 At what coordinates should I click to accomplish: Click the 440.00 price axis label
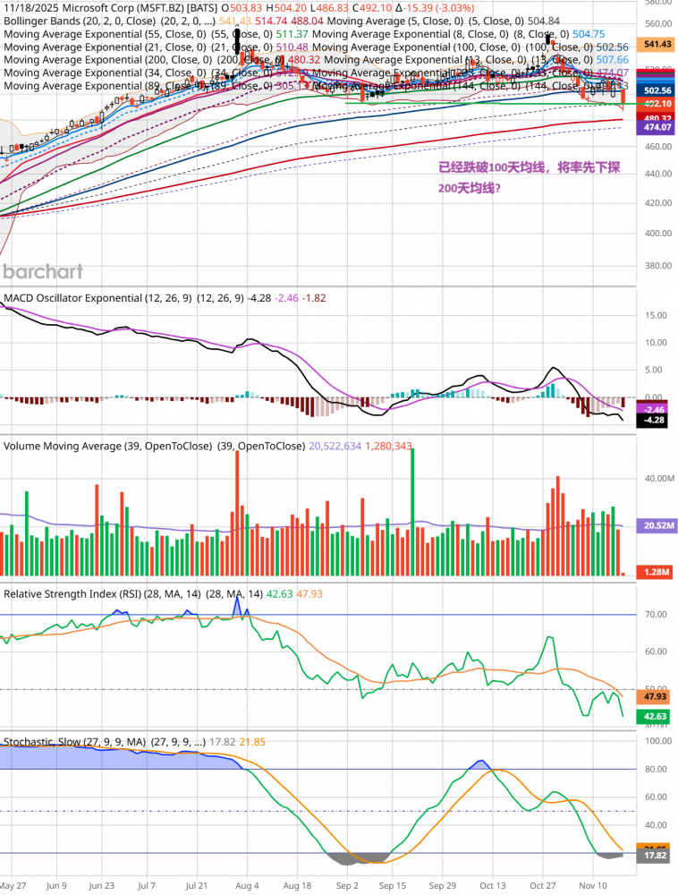tap(658, 175)
